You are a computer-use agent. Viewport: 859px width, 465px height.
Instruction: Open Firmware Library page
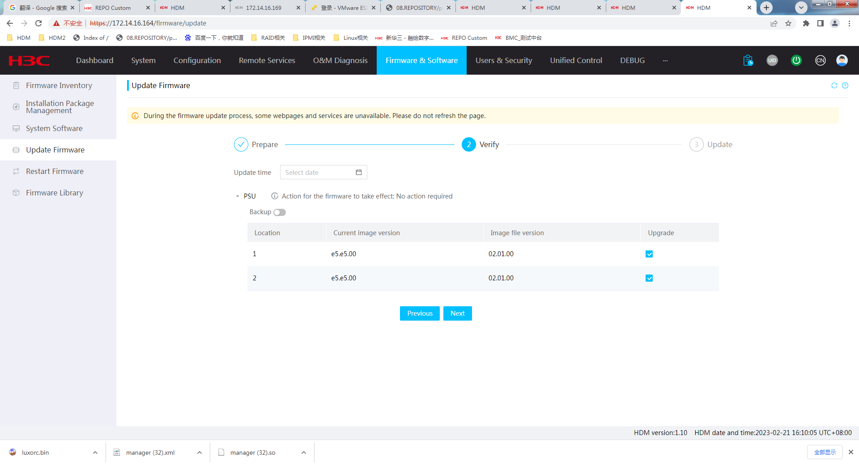pyautogui.click(x=58, y=193)
